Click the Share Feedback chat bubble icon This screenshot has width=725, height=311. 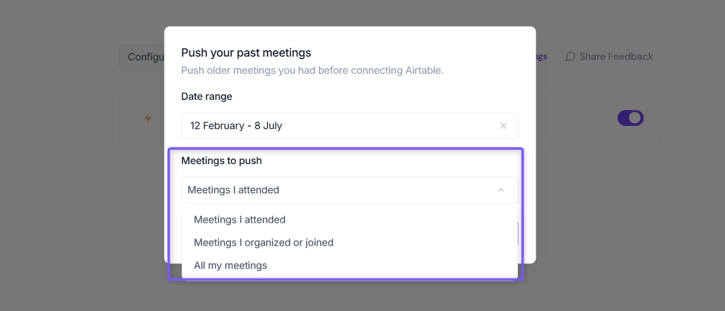[x=571, y=57]
